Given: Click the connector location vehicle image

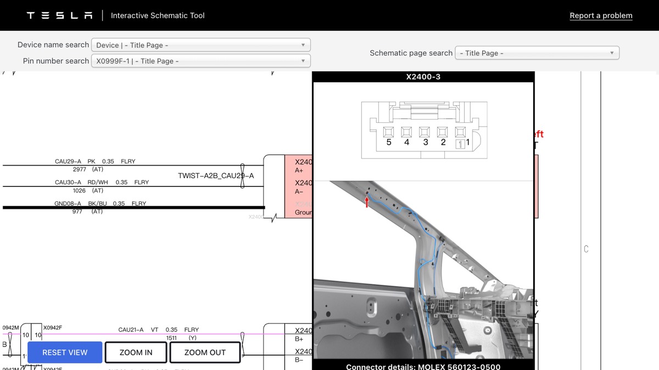Looking at the screenshot, I should point(423,270).
